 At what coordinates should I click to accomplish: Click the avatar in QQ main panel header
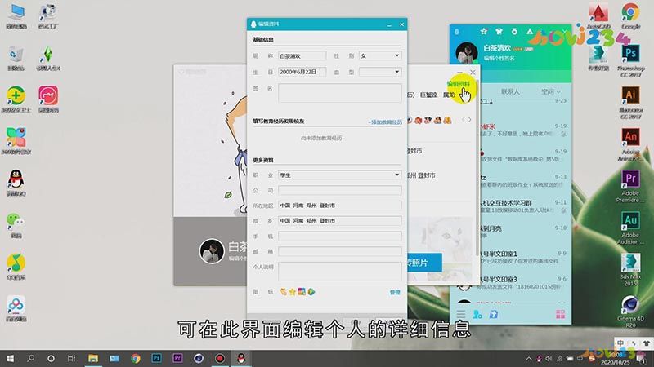pyautogui.click(x=466, y=53)
